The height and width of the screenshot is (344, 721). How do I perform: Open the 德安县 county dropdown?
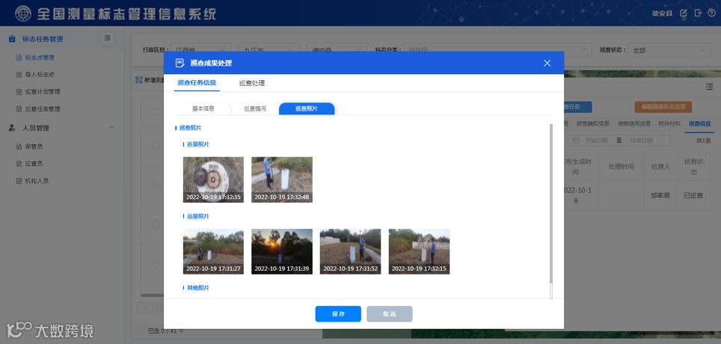pyautogui.click(x=337, y=49)
